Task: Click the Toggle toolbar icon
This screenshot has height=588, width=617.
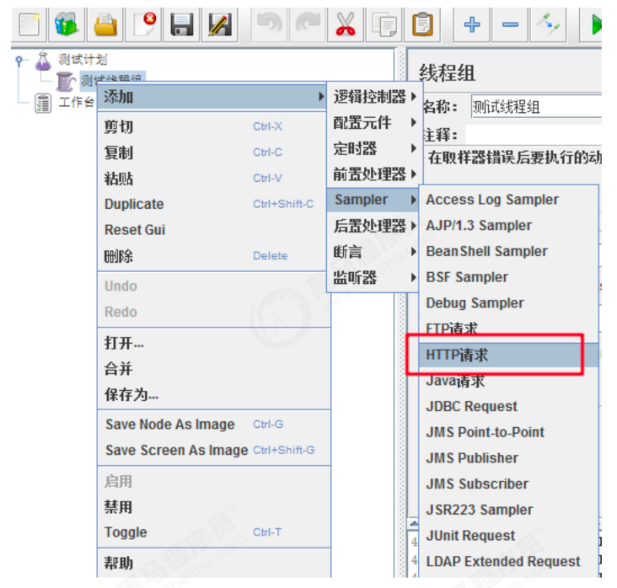Action: [549, 24]
